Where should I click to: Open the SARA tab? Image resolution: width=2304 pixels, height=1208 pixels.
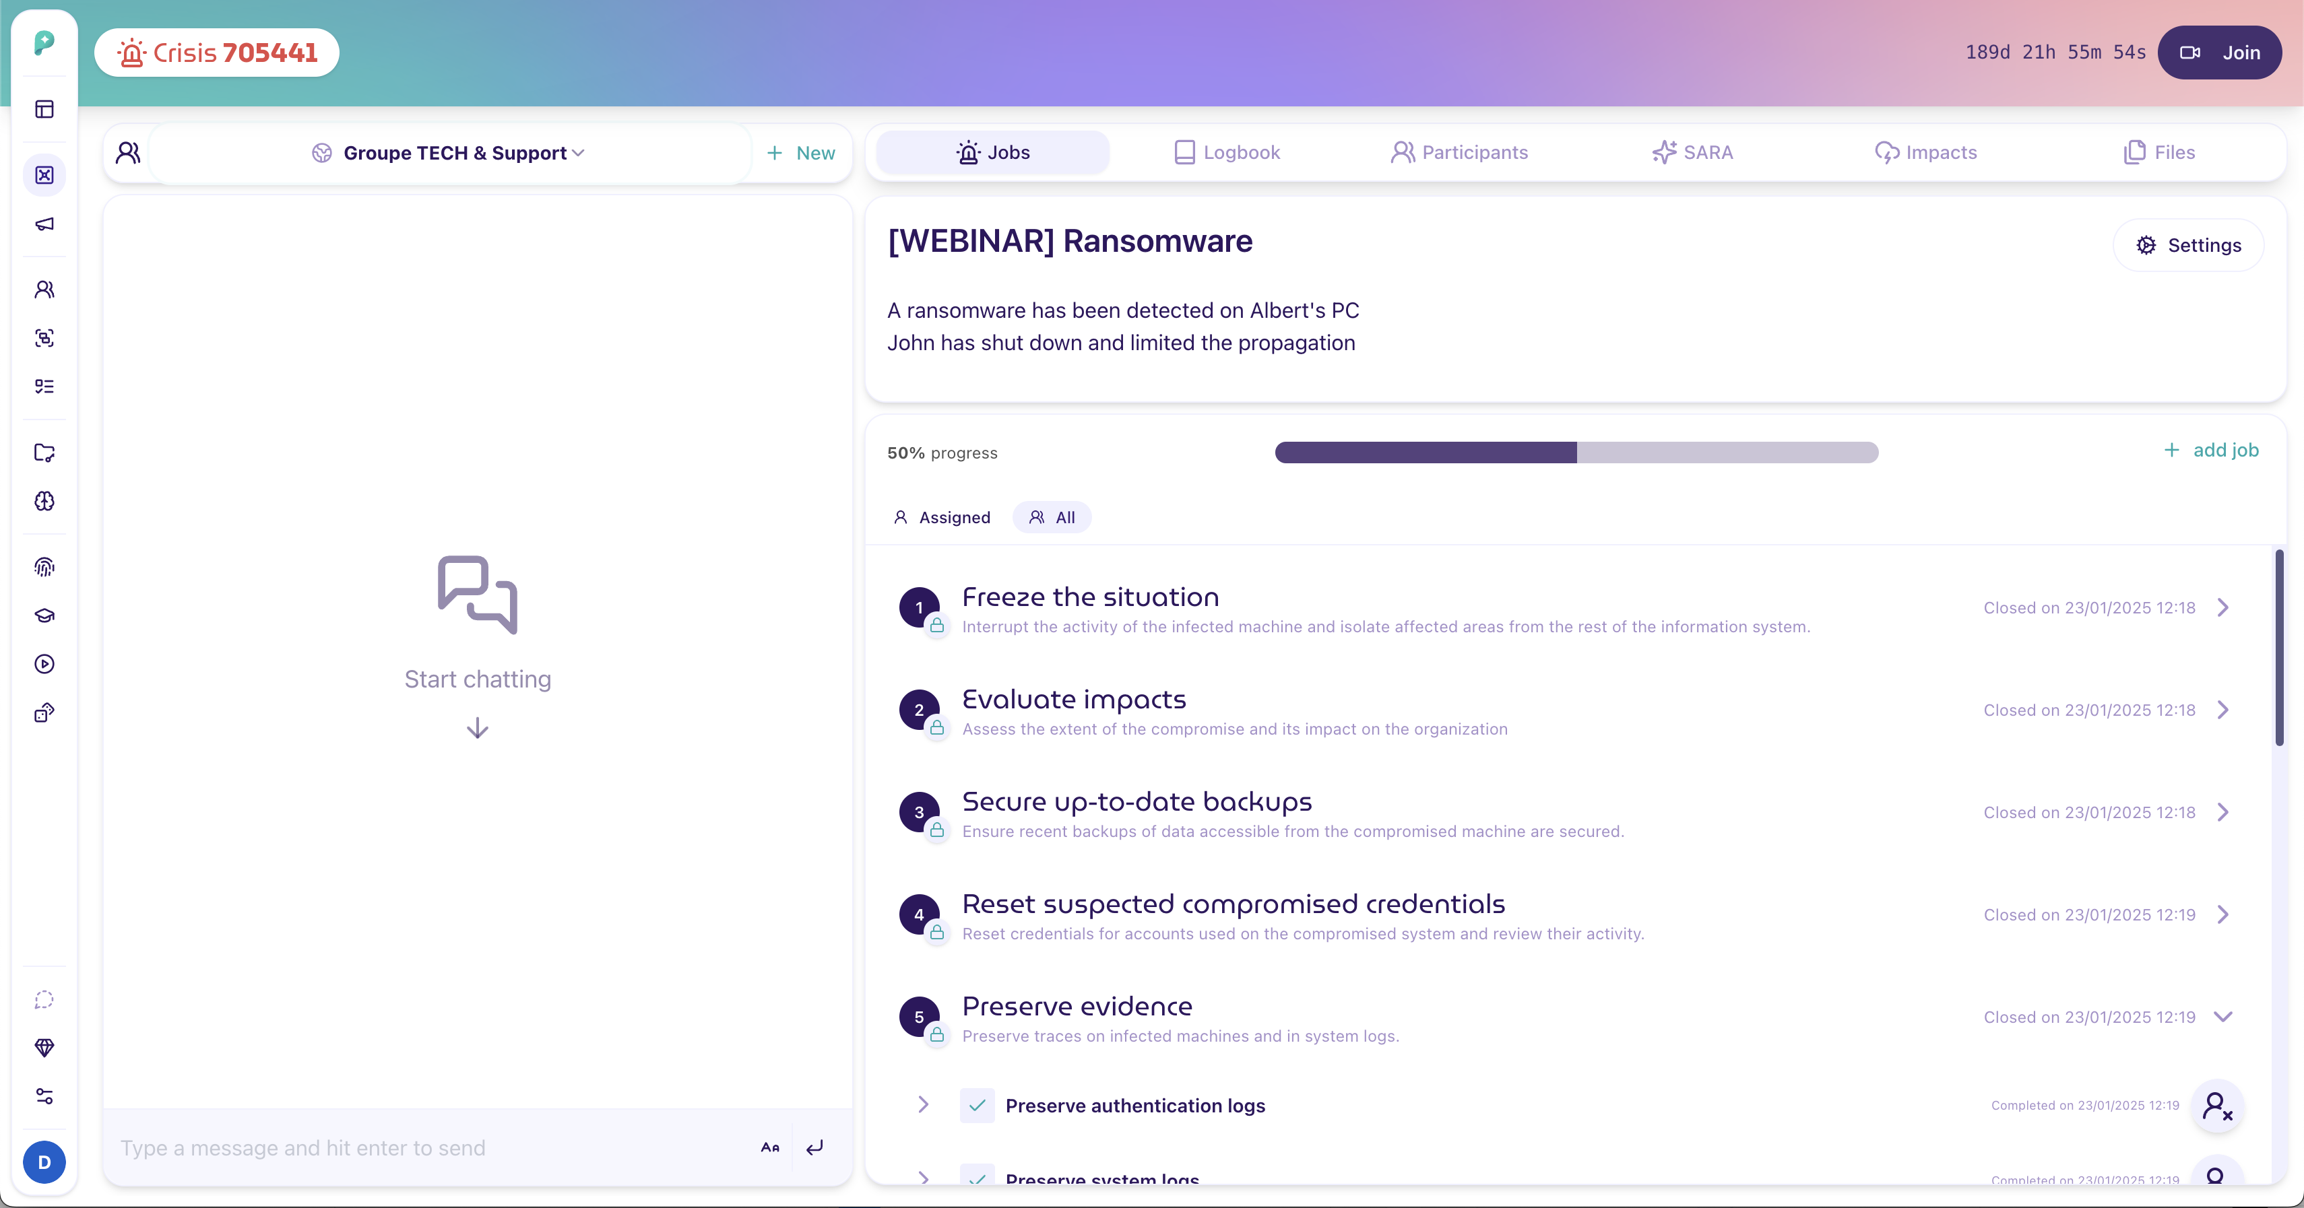pyautogui.click(x=1692, y=153)
